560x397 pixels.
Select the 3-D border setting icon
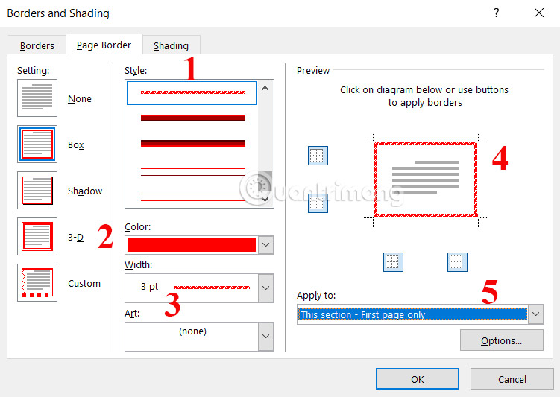pos(37,237)
